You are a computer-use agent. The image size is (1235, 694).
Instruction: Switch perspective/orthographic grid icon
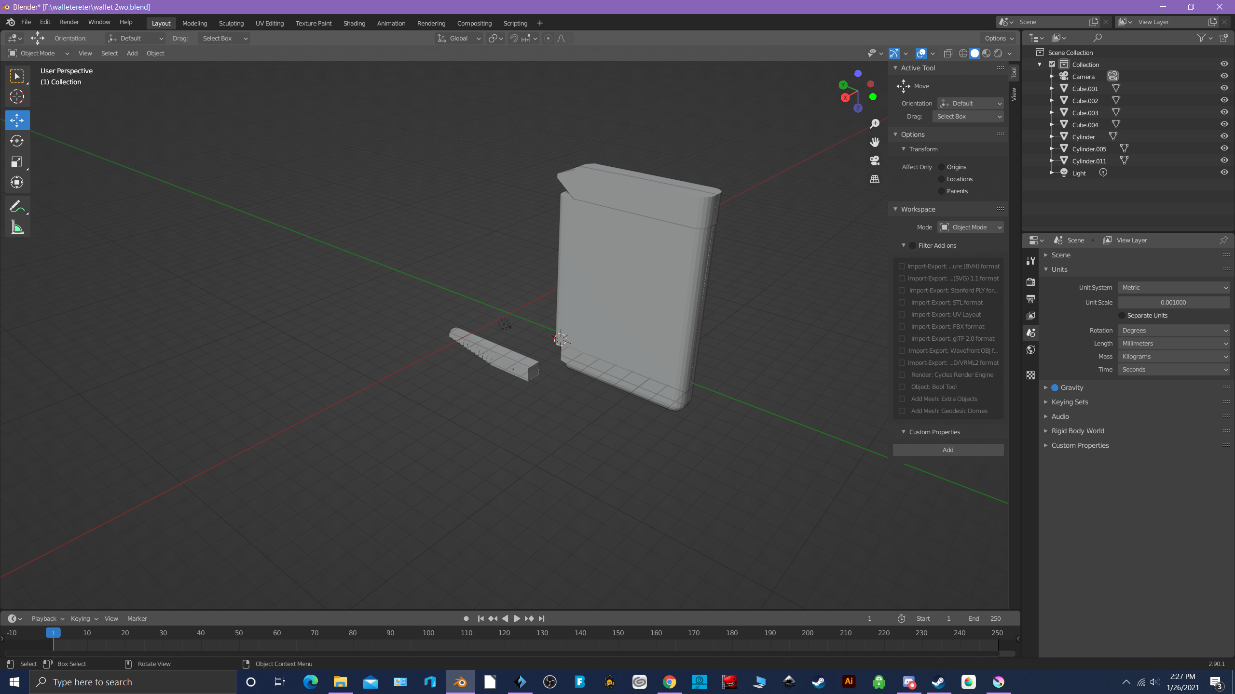(x=874, y=179)
